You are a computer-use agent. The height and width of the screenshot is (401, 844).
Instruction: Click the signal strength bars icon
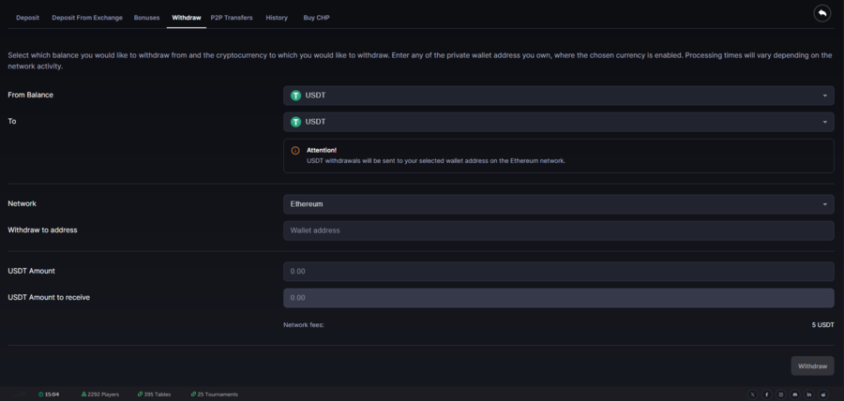[x=21, y=394]
